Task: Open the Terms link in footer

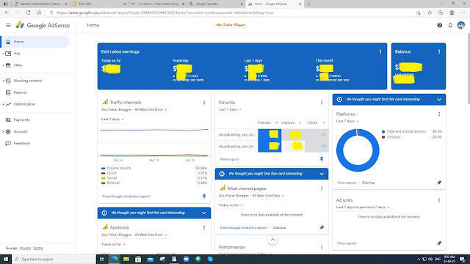Action: click(x=37, y=248)
